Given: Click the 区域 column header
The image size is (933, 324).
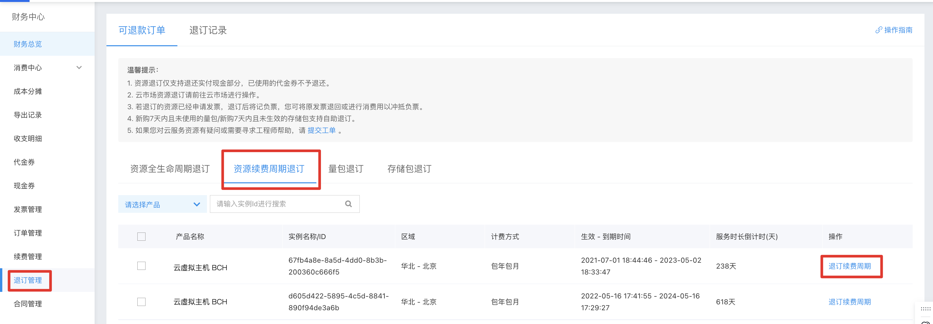Looking at the screenshot, I should click(x=408, y=236).
